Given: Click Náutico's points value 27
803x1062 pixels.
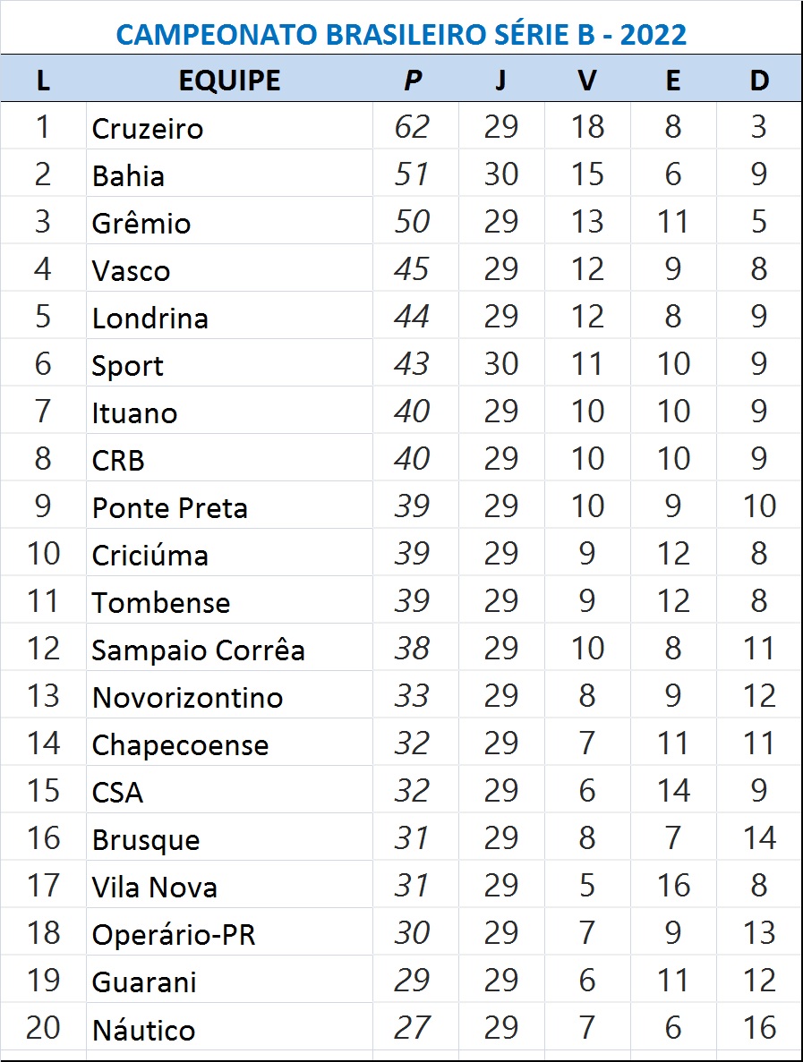Looking at the screenshot, I should (414, 1027).
